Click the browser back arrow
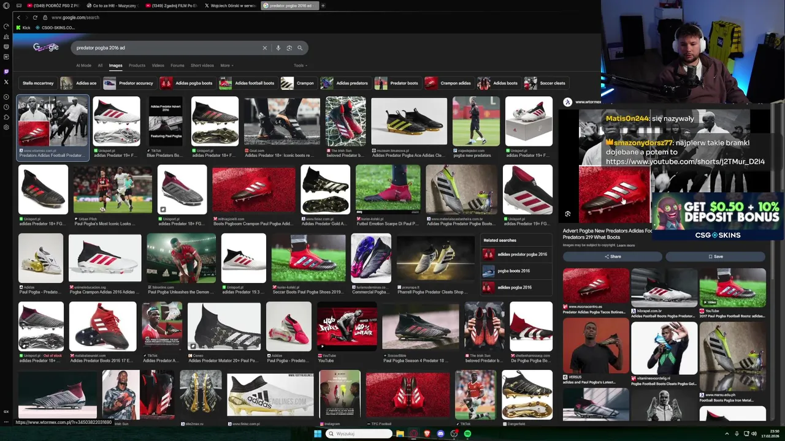This screenshot has height=441, width=785. [x=18, y=17]
